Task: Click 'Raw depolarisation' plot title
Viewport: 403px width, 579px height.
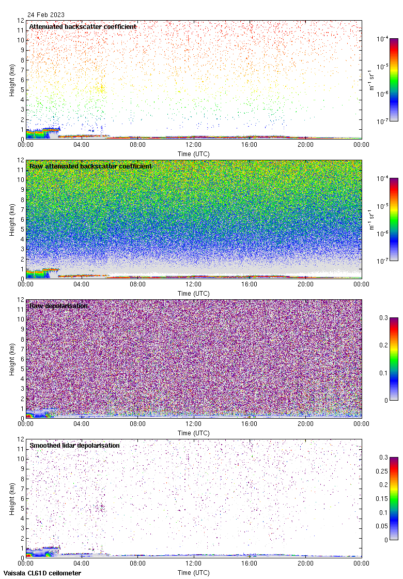Action: pyautogui.click(x=59, y=306)
